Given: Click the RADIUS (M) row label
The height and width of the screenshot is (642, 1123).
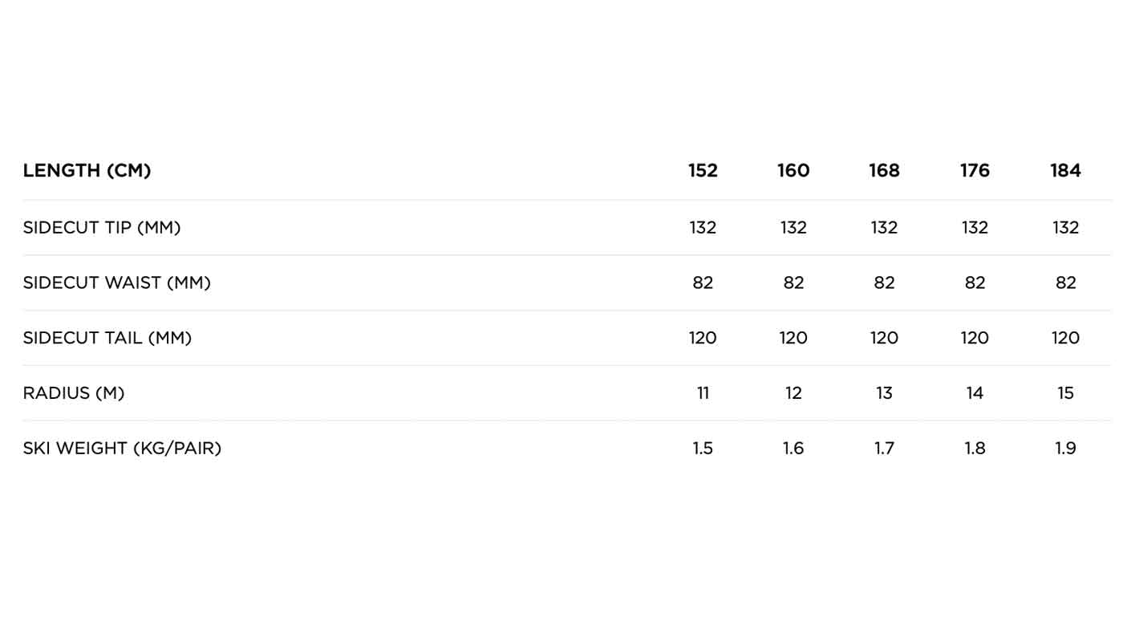Looking at the screenshot, I should pos(74,393).
